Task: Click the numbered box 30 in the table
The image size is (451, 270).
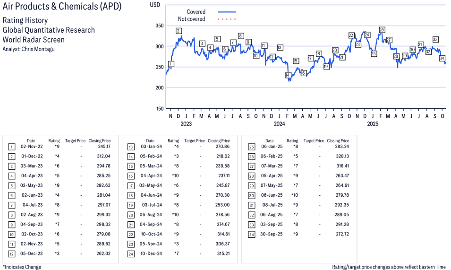Action: click(250, 196)
